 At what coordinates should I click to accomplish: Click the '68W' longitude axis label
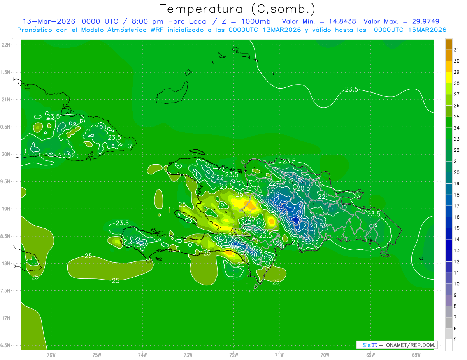point(416,355)
